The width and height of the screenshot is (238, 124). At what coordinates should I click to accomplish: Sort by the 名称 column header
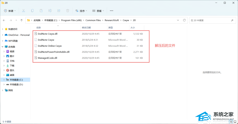[38, 28]
